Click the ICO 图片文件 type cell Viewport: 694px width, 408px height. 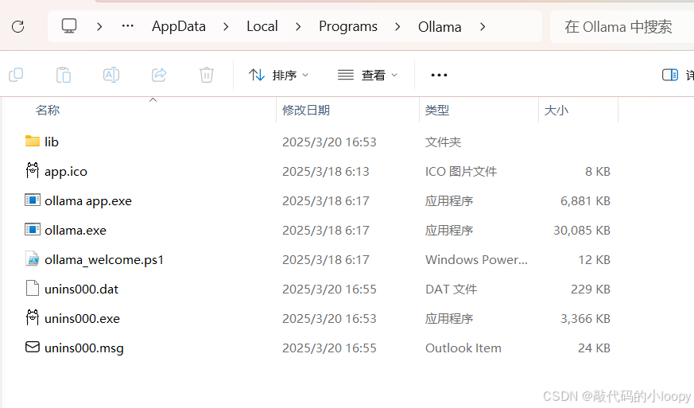(461, 172)
